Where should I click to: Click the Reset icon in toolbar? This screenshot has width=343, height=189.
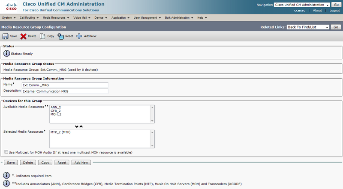click(x=60, y=36)
